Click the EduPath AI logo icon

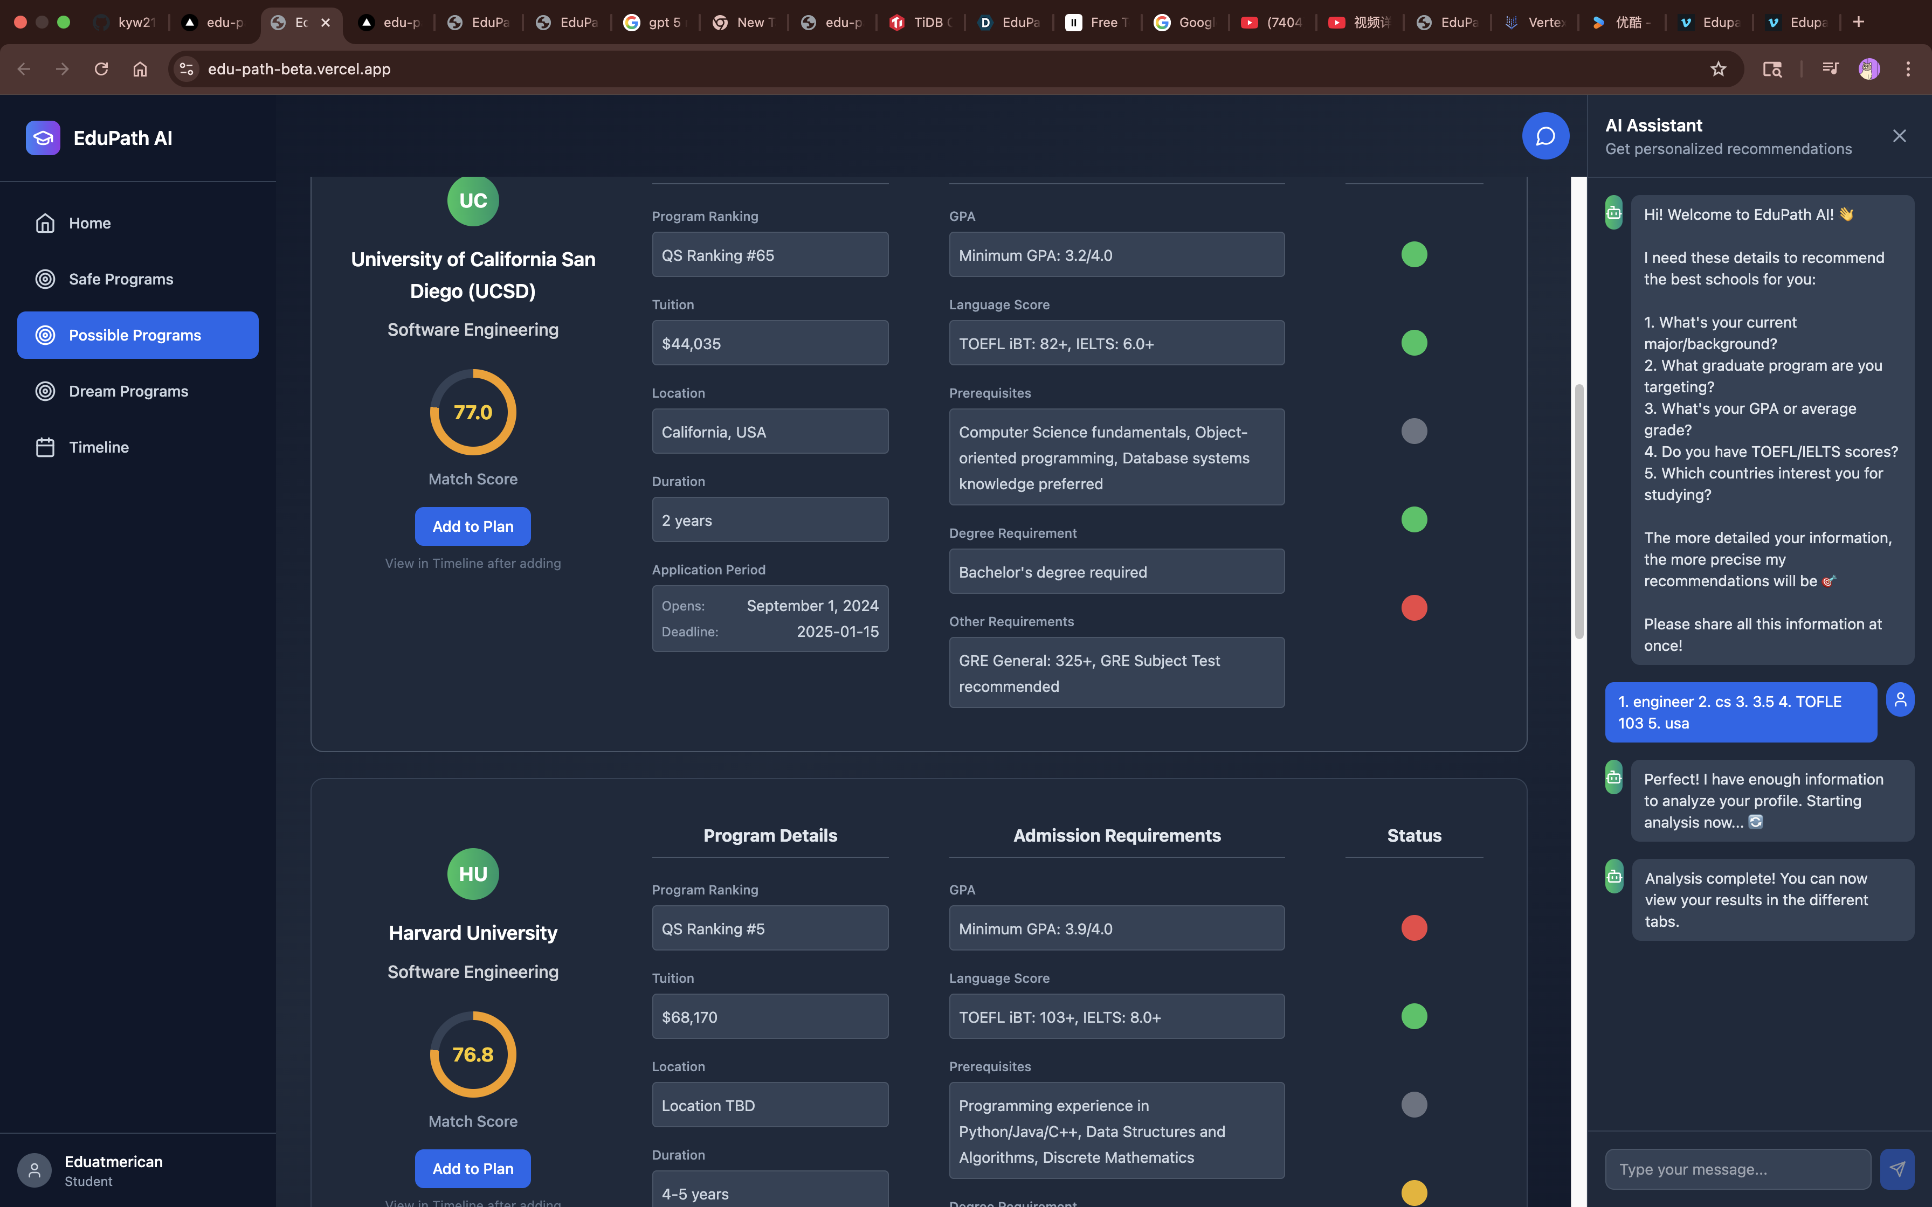(x=43, y=138)
